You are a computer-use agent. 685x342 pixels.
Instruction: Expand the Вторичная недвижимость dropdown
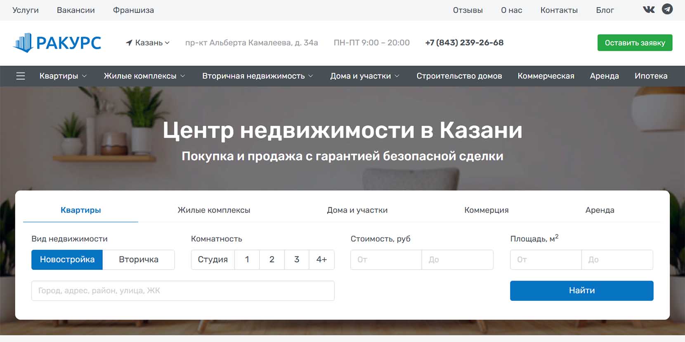257,76
